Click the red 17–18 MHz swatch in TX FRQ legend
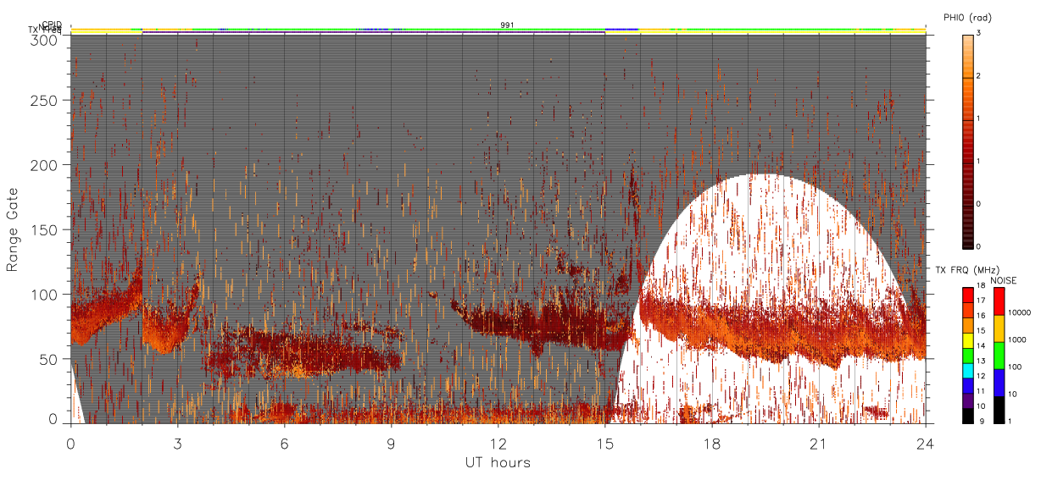This screenshot has width=1041, height=480. click(x=968, y=295)
